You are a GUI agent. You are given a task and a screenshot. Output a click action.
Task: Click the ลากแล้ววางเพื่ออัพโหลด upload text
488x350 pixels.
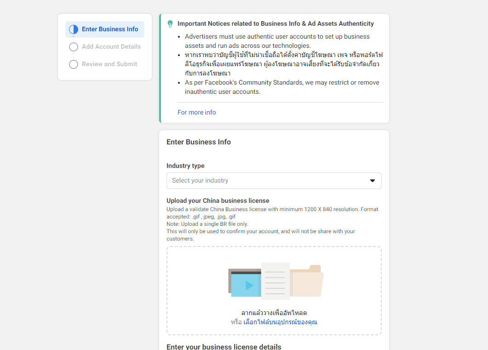point(274,313)
